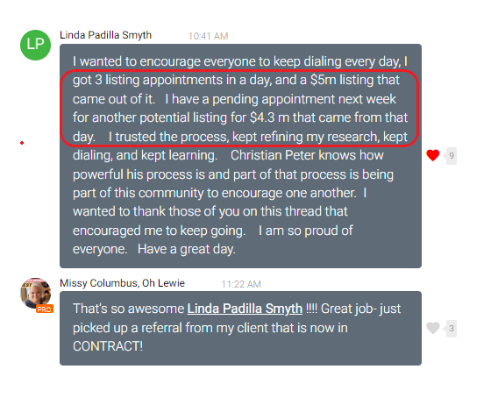The width and height of the screenshot is (498, 412).
Task: Unlike Linda's message via the red heart
Action: (432, 155)
